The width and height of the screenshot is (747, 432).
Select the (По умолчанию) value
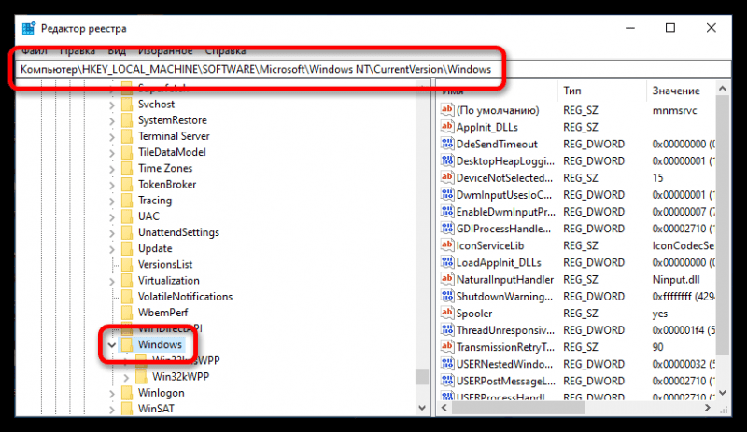[x=498, y=110]
